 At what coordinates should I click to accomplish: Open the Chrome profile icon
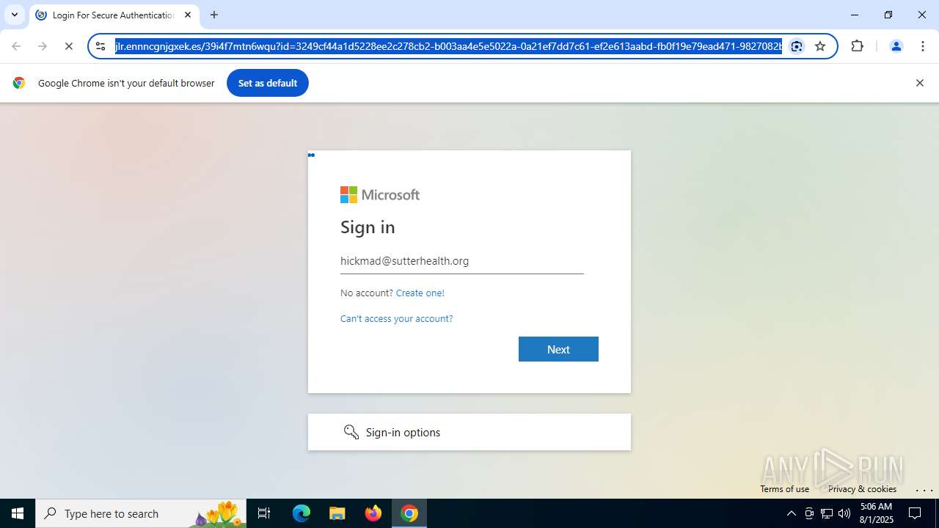tap(896, 46)
